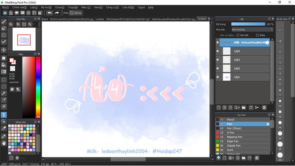
Task: Pop out the Lớp panel
Action: point(269,19)
